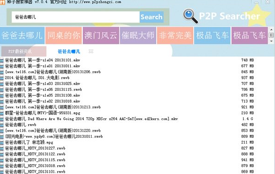Click the 937 MB file size value
This screenshot has width=275, height=174.
click(x=247, y=78)
